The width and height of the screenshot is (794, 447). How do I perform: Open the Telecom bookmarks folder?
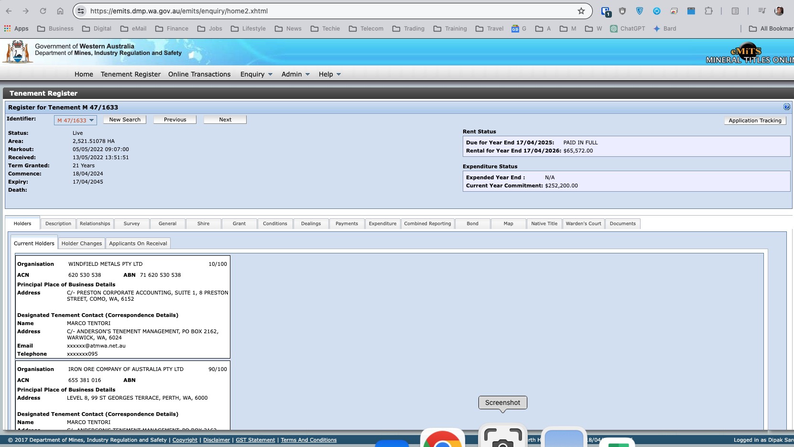tap(366, 29)
